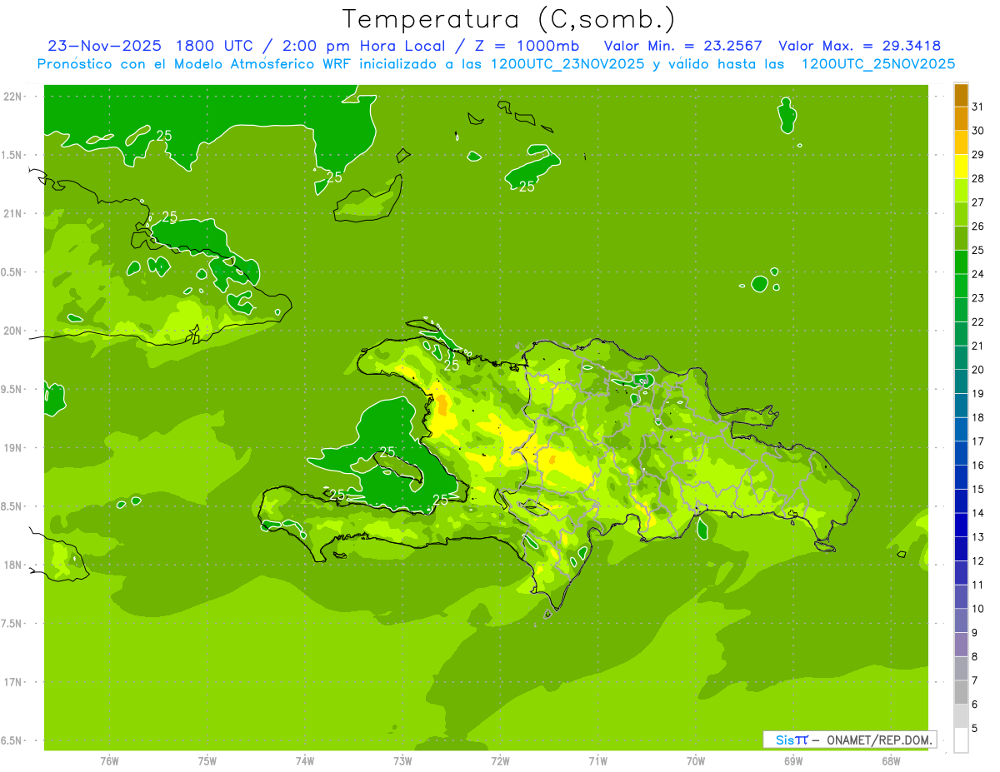Click the '75W' longitude axis label
Image resolution: width=1000 pixels, height=772 pixels.
[x=207, y=760]
